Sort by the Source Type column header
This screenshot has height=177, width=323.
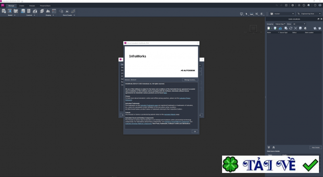(283, 33)
